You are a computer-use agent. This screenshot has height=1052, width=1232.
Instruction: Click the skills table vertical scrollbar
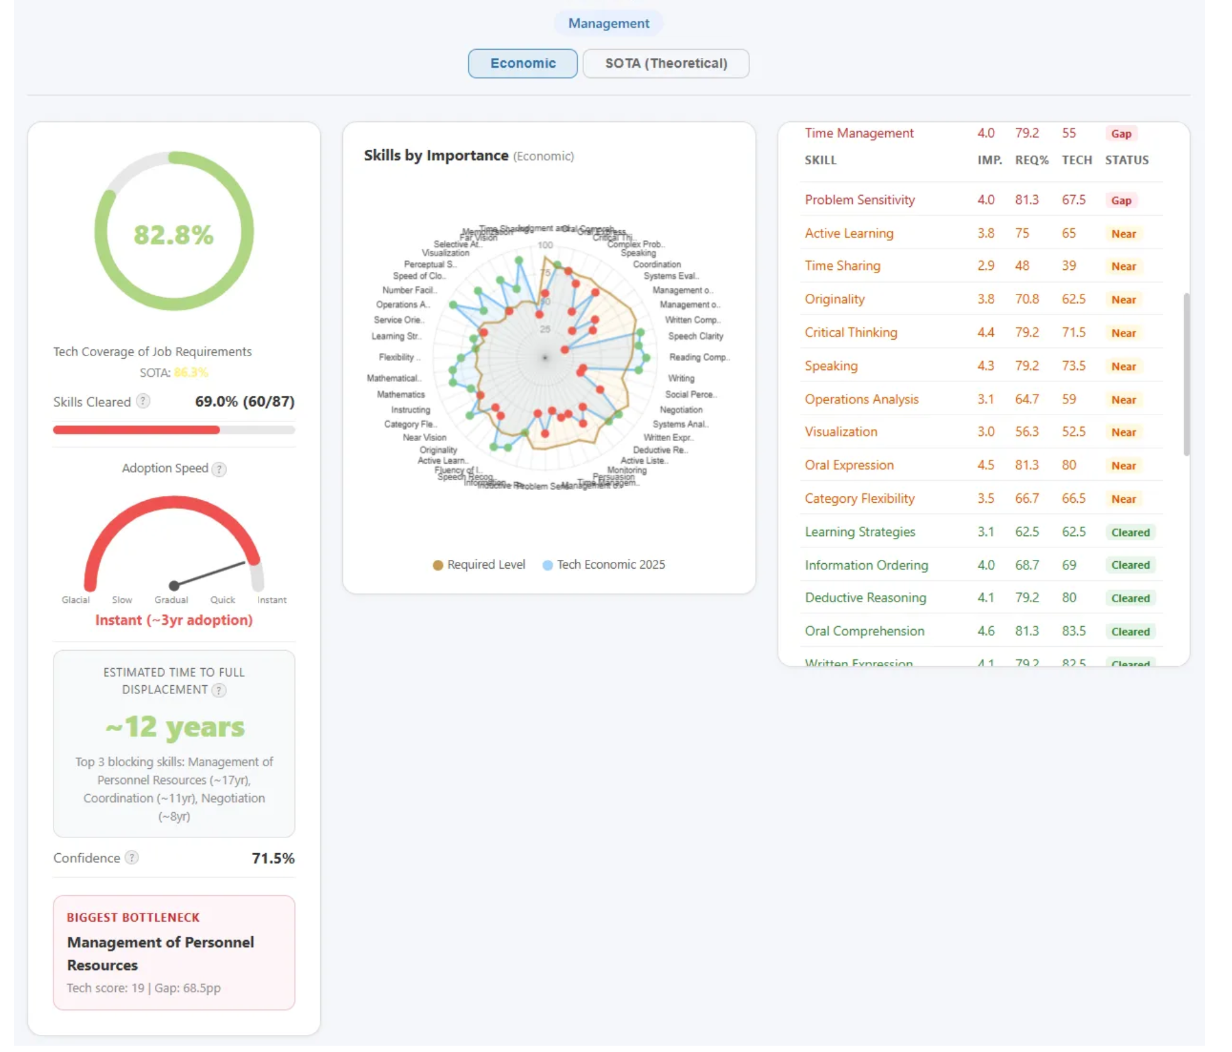pos(1186,374)
